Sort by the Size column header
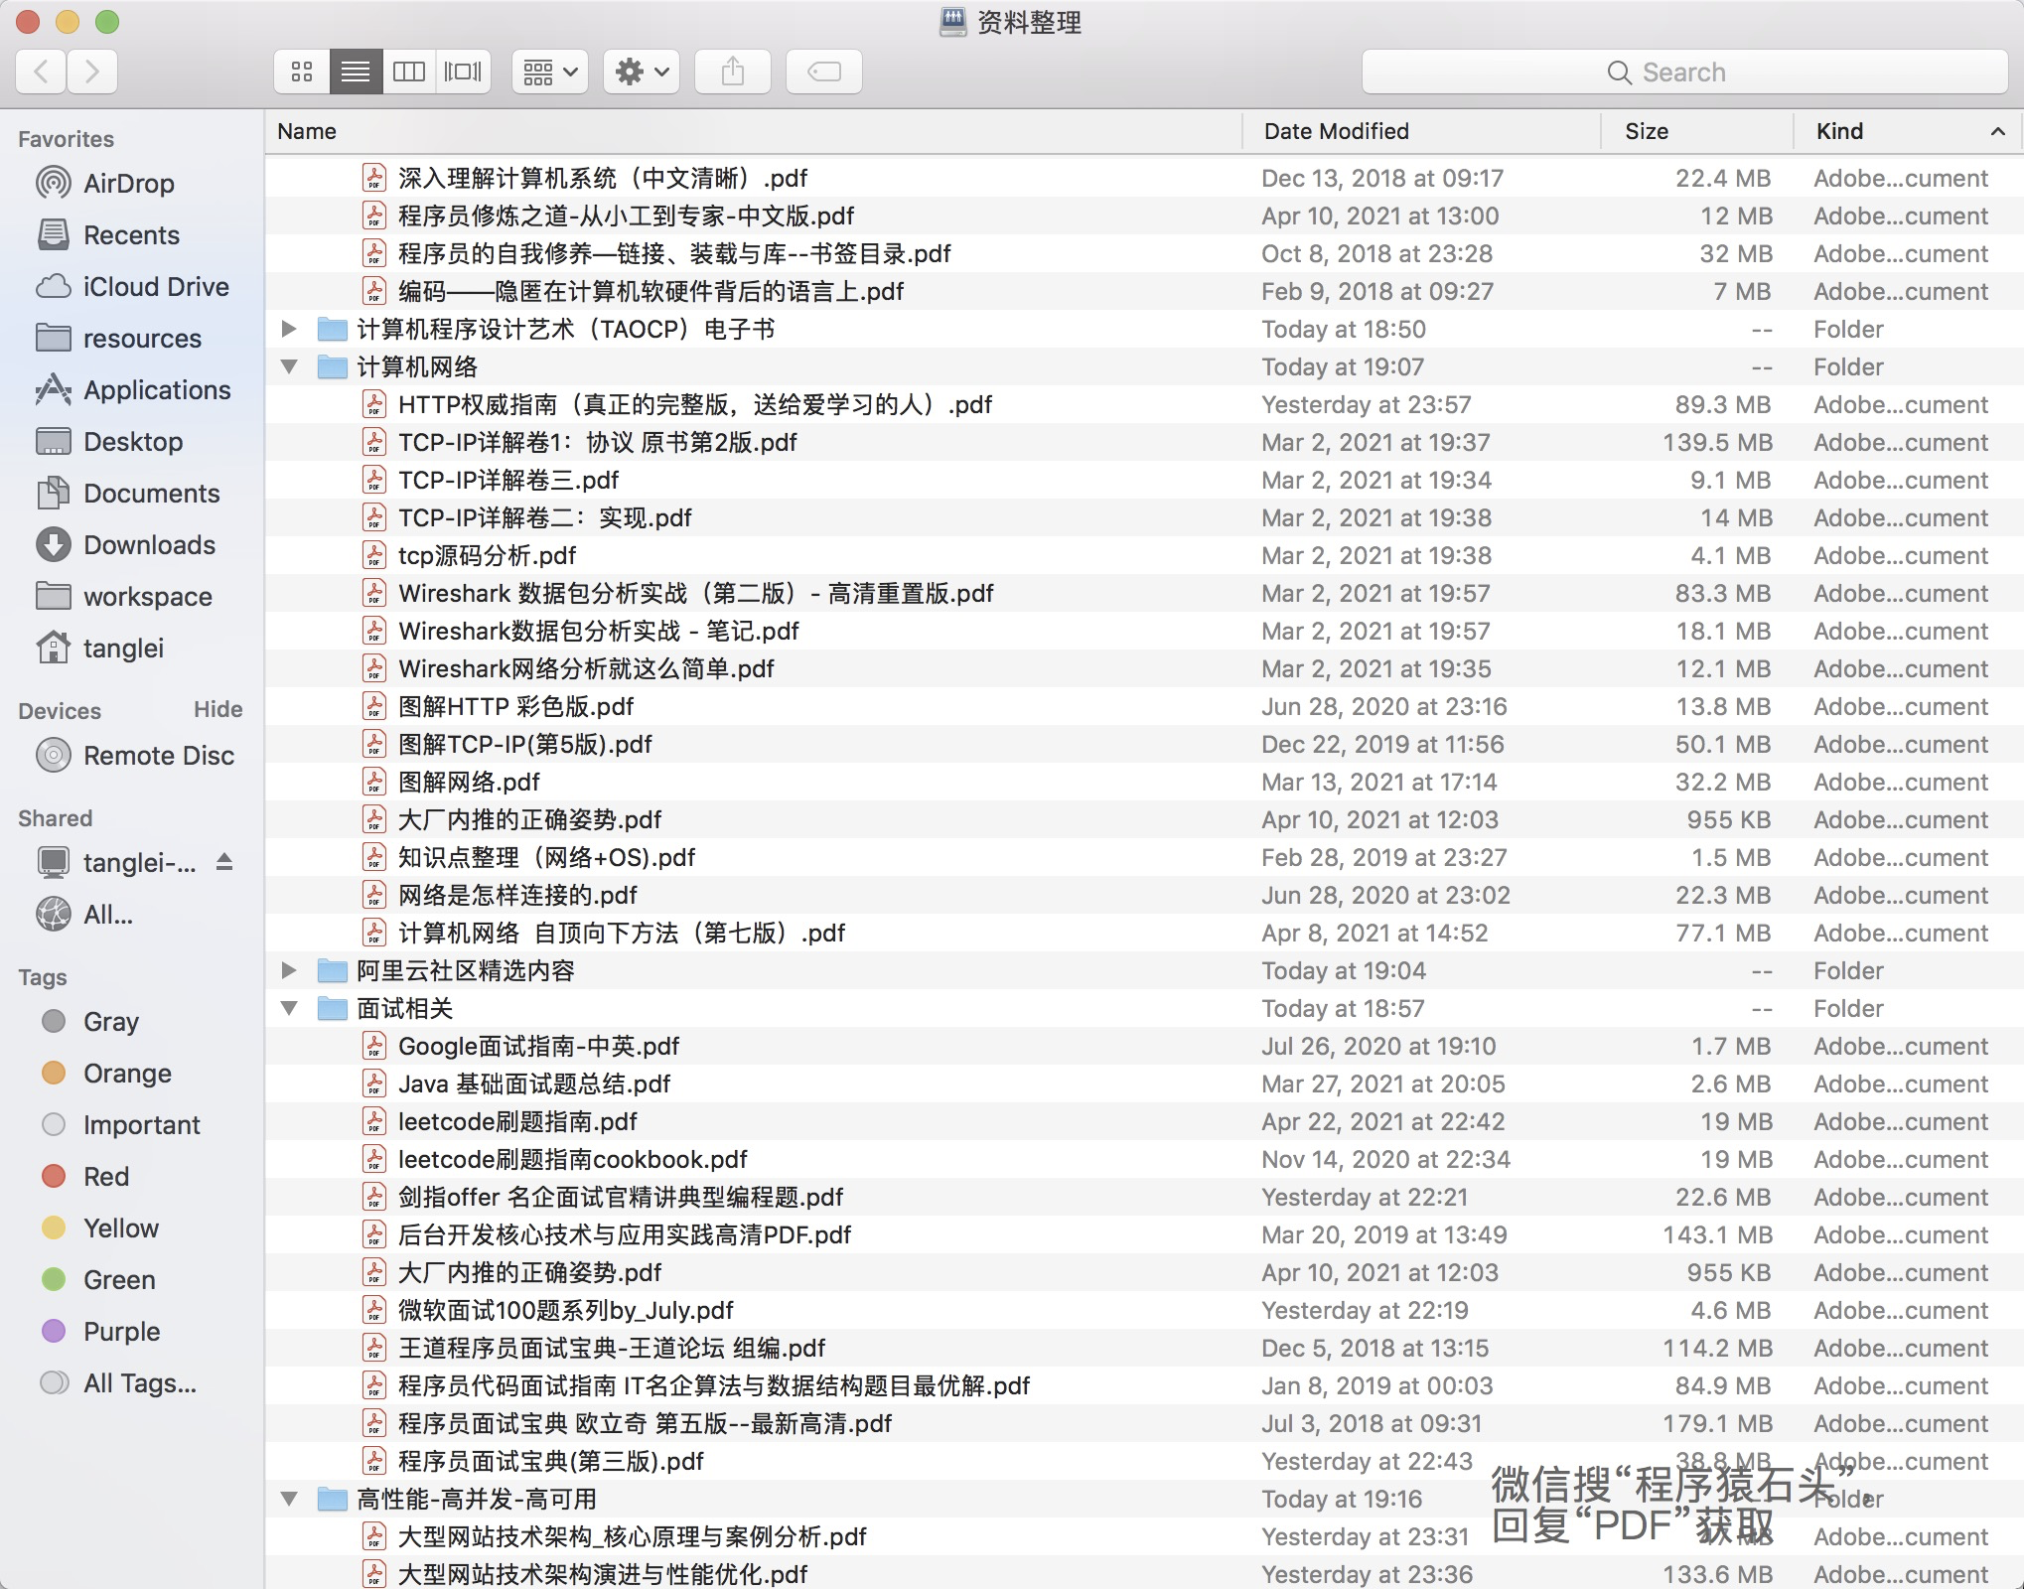2024x1589 pixels. pyautogui.click(x=1646, y=131)
